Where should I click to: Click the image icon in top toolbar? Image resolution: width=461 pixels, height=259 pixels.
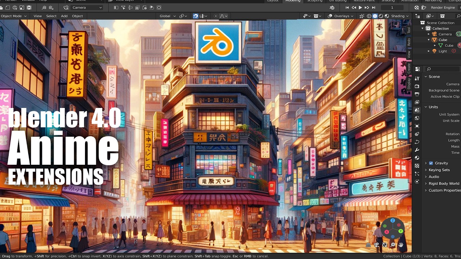(x=22, y=8)
